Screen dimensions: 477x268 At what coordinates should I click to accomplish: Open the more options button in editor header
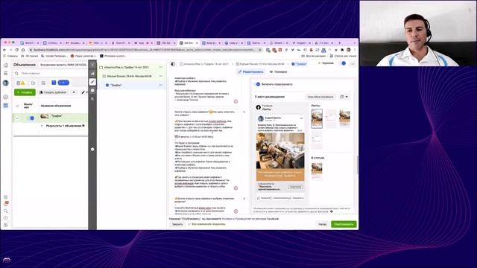[x=353, y=63]
